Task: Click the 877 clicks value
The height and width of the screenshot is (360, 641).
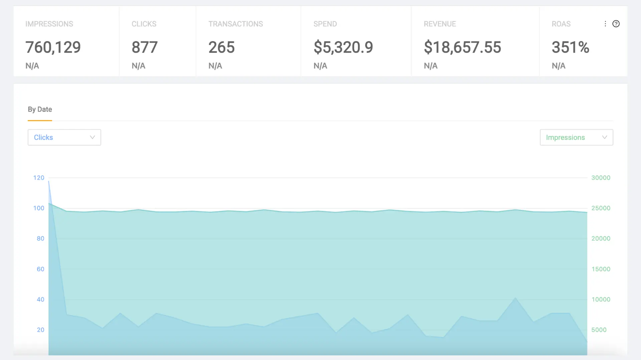Action: (x=145, y=47)
